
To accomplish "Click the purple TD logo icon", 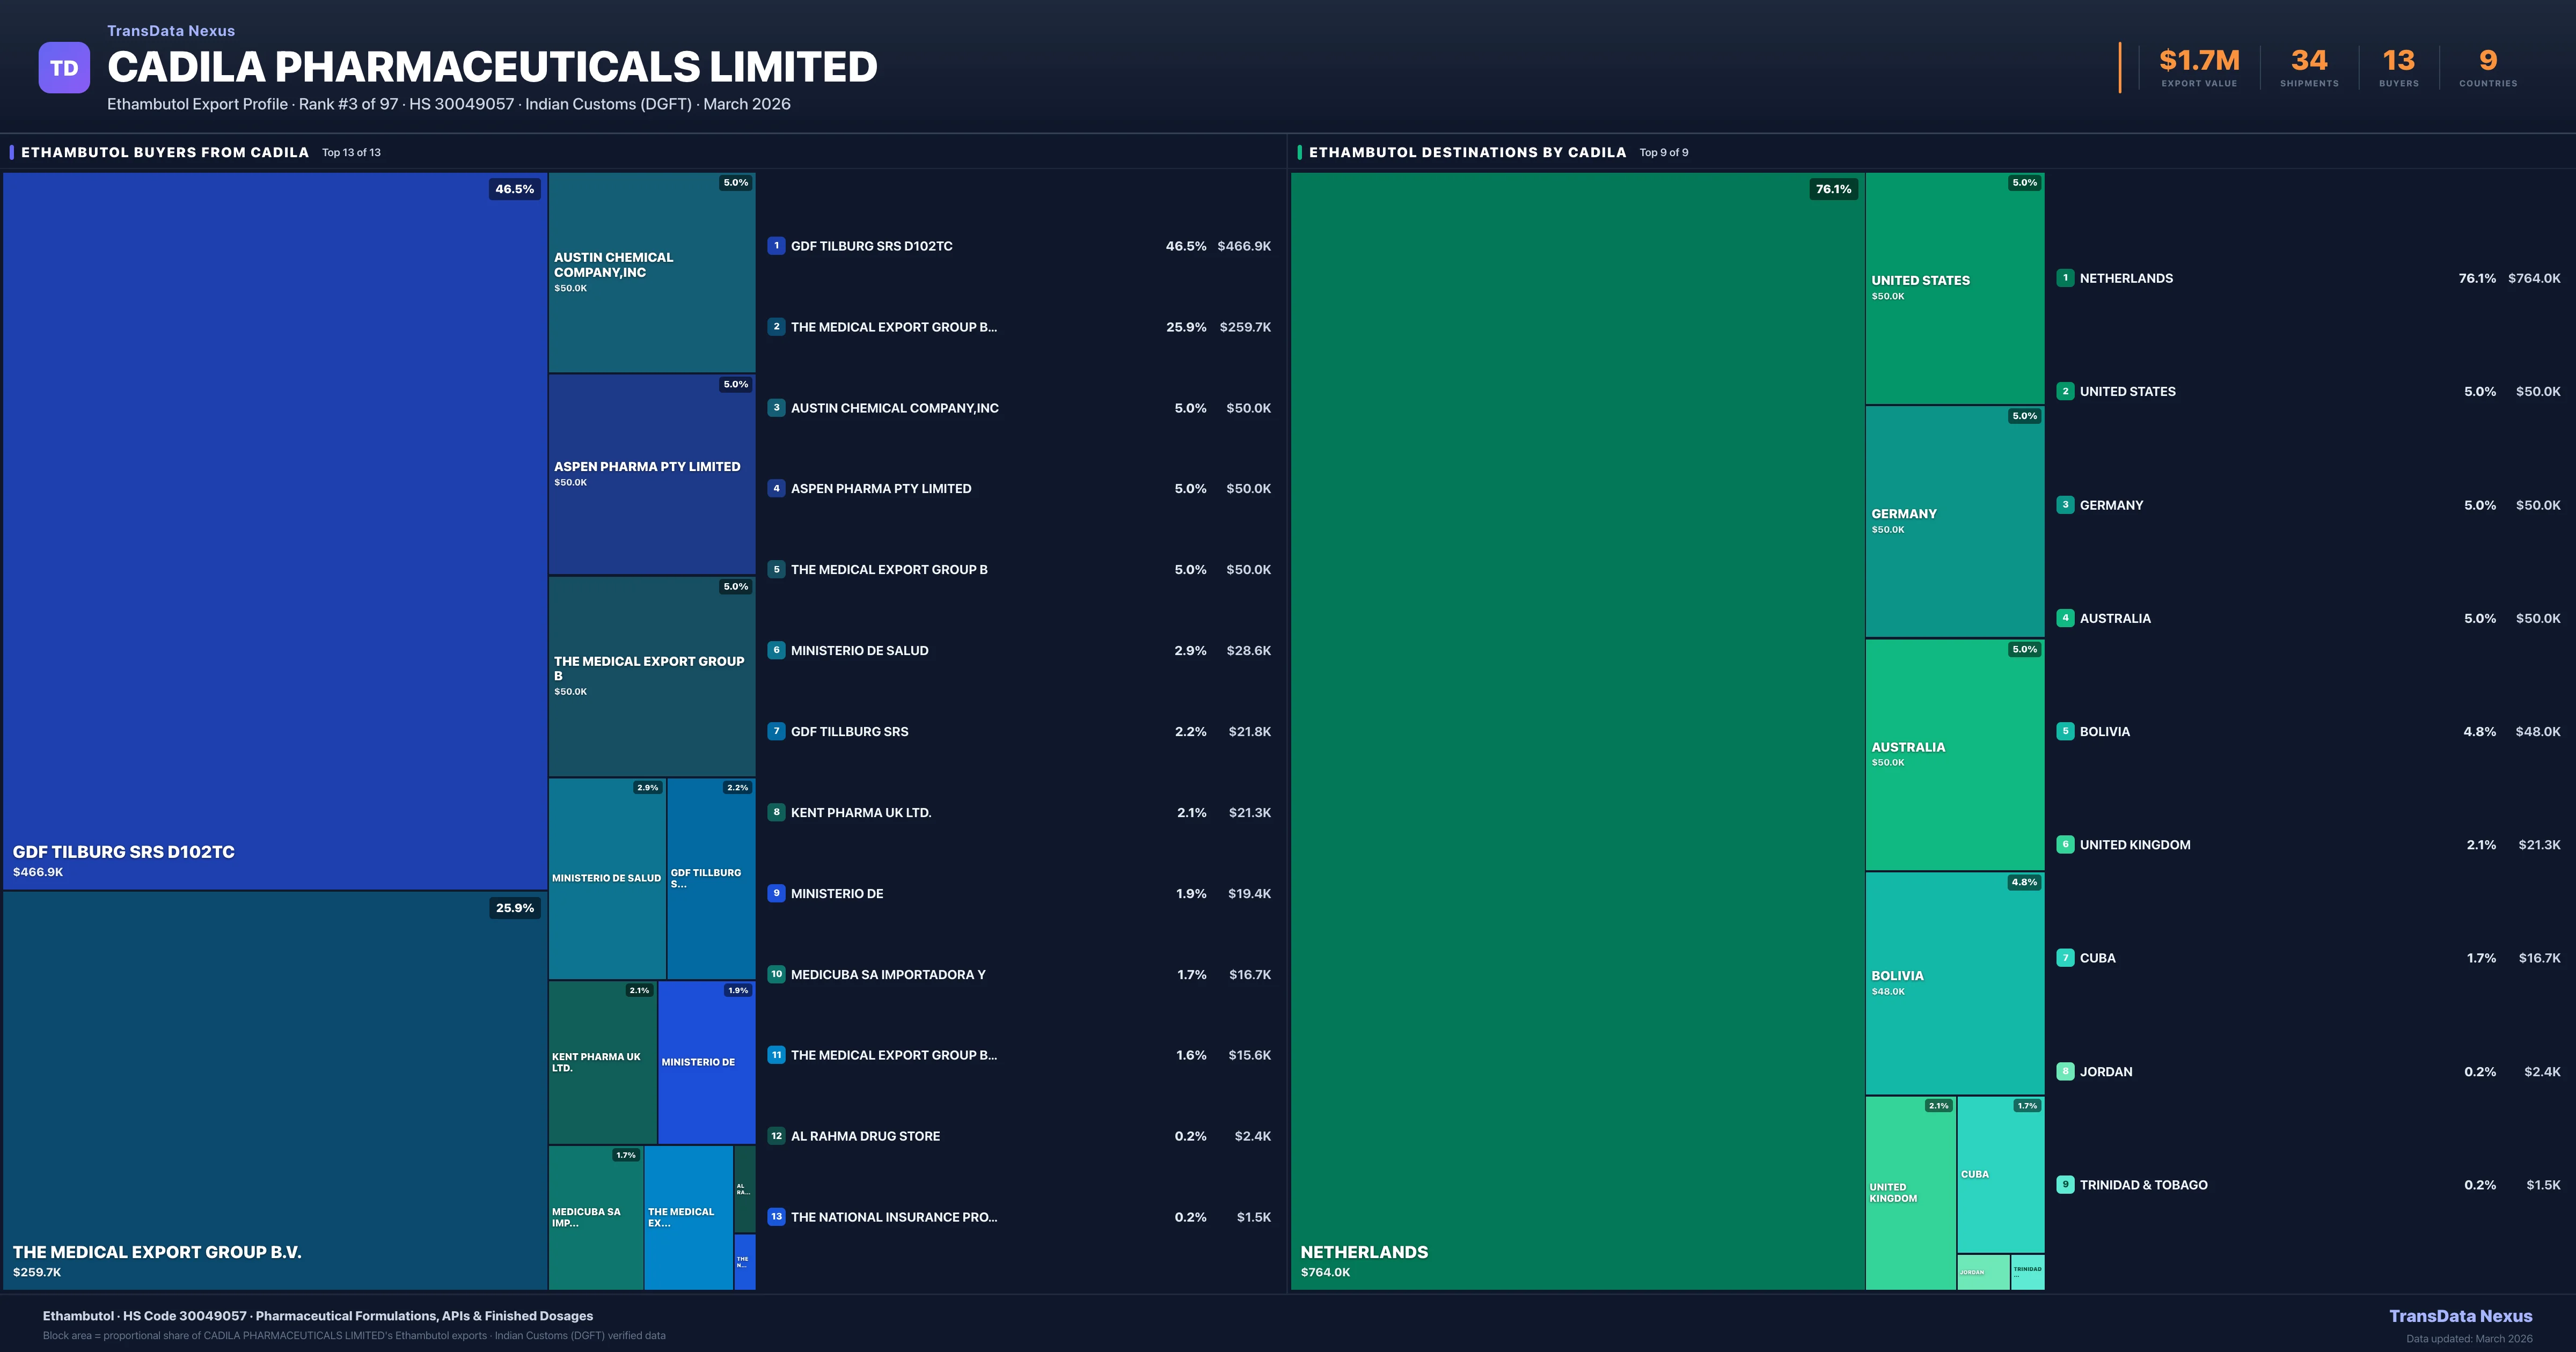I will click(64, 68).
